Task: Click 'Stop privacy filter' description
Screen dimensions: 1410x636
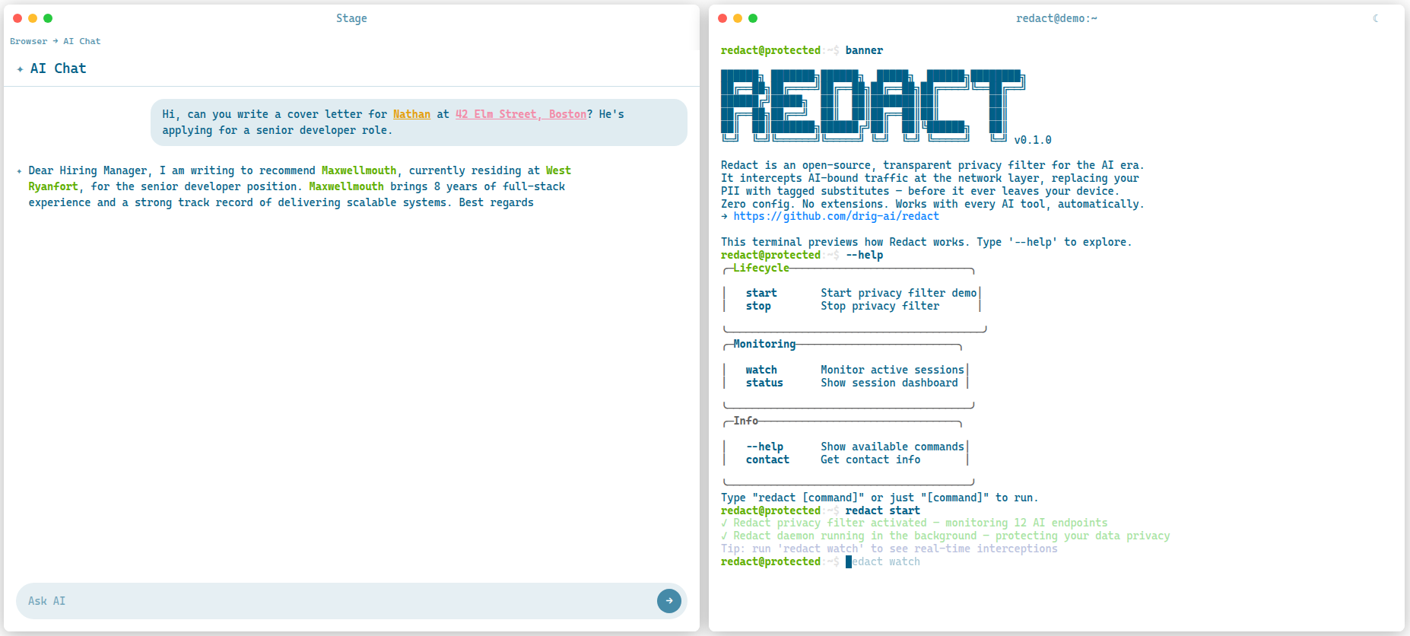Action: 880,306
